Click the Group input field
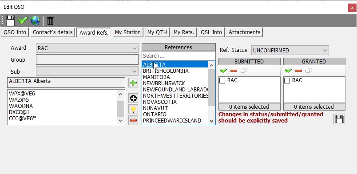 point(87,59)
